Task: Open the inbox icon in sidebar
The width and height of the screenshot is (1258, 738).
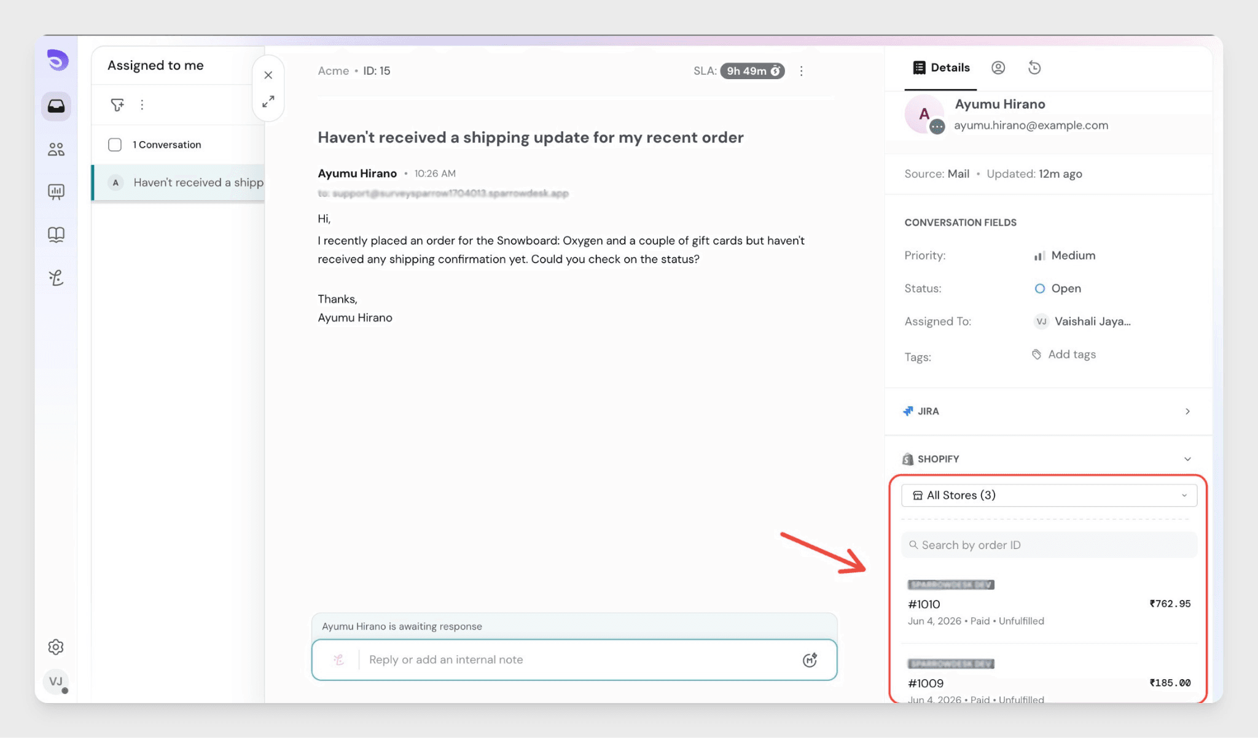Action: click(x=56, y=106)
